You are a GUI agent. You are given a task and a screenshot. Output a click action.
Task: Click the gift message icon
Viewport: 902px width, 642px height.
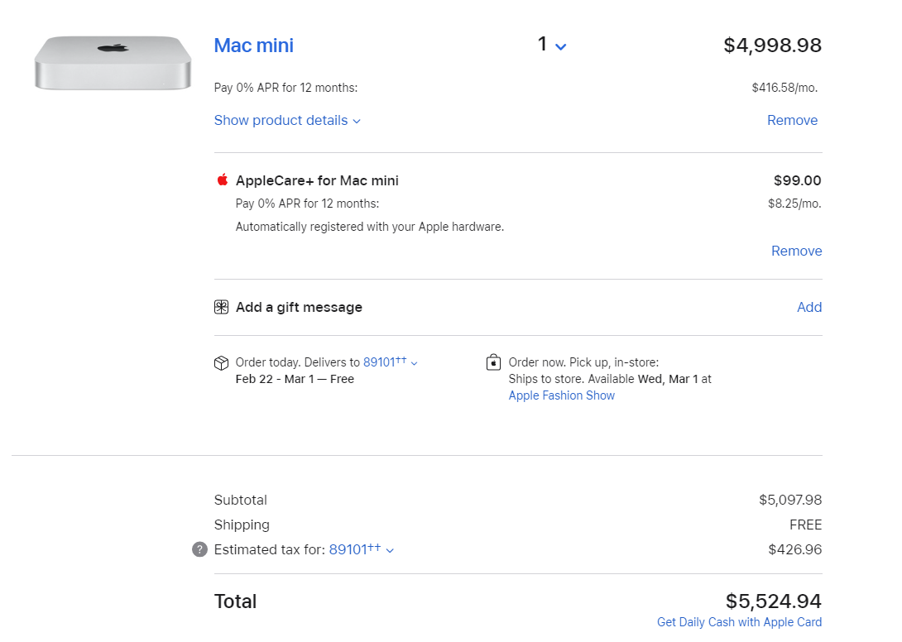tap(221, 308)
